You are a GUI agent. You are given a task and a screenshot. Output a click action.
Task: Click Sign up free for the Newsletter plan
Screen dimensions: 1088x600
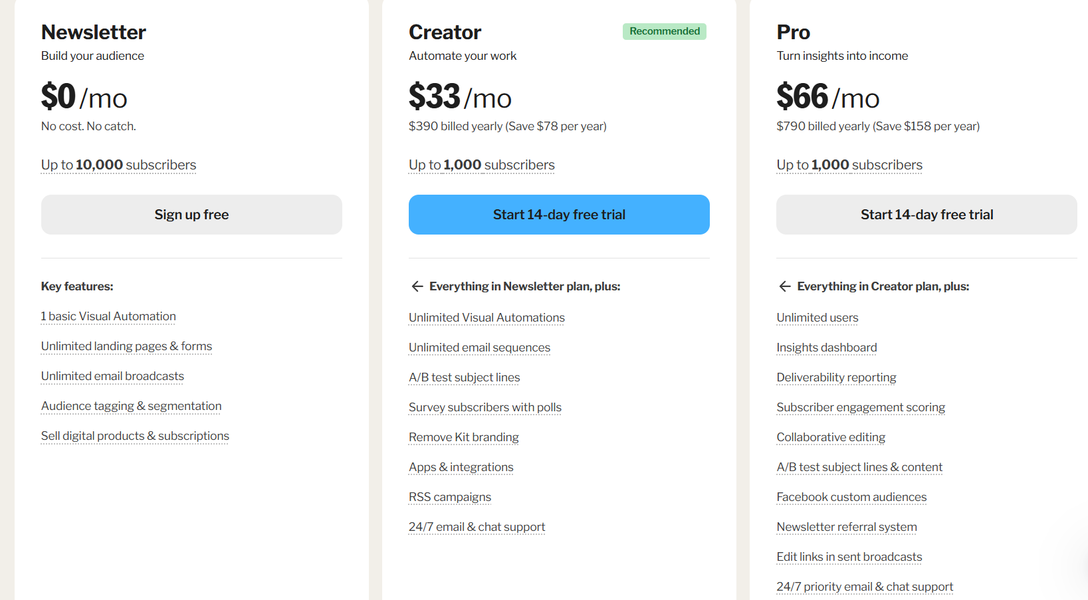point(191,215)
